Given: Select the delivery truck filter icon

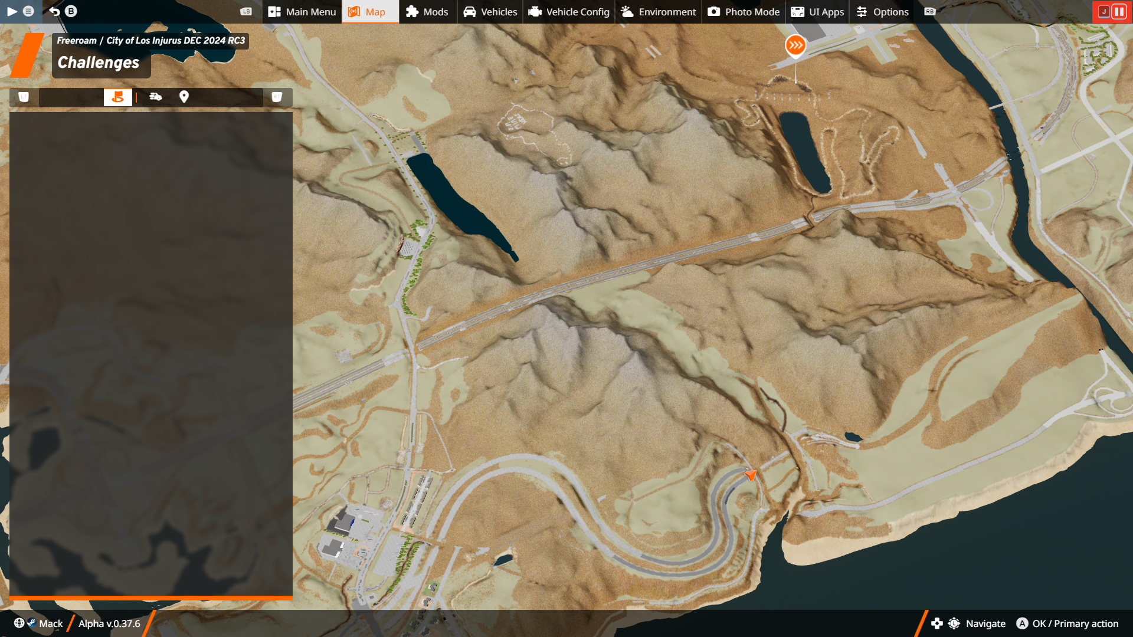Looking at the screenshot, I should pyautogui.click(x=156, y=97).
